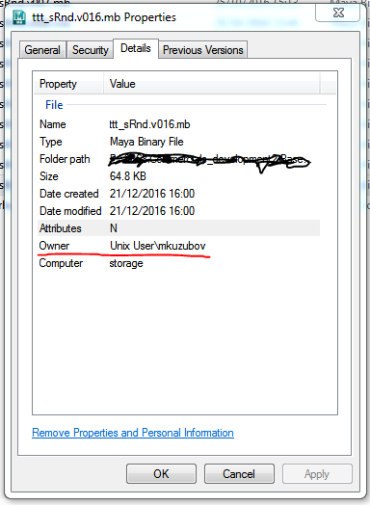This screenshot has height=505, width=370.
Task: Click the Computer property label
Action: (61, 263)
